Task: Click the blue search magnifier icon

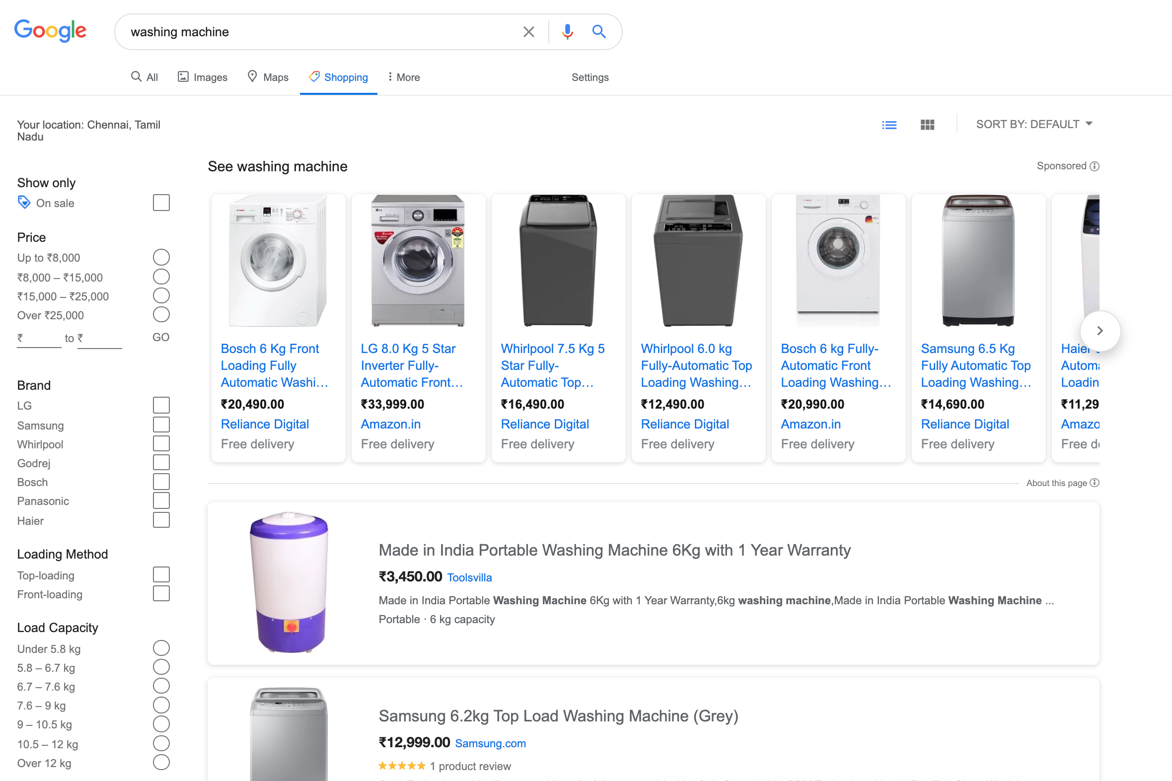Action: [x=599, y=32]
